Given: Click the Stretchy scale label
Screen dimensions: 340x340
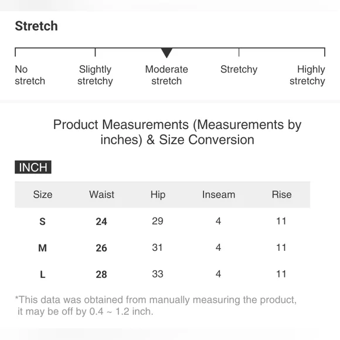Looking at the screenshot, I should pyautogui.click(x=239, y=70).
